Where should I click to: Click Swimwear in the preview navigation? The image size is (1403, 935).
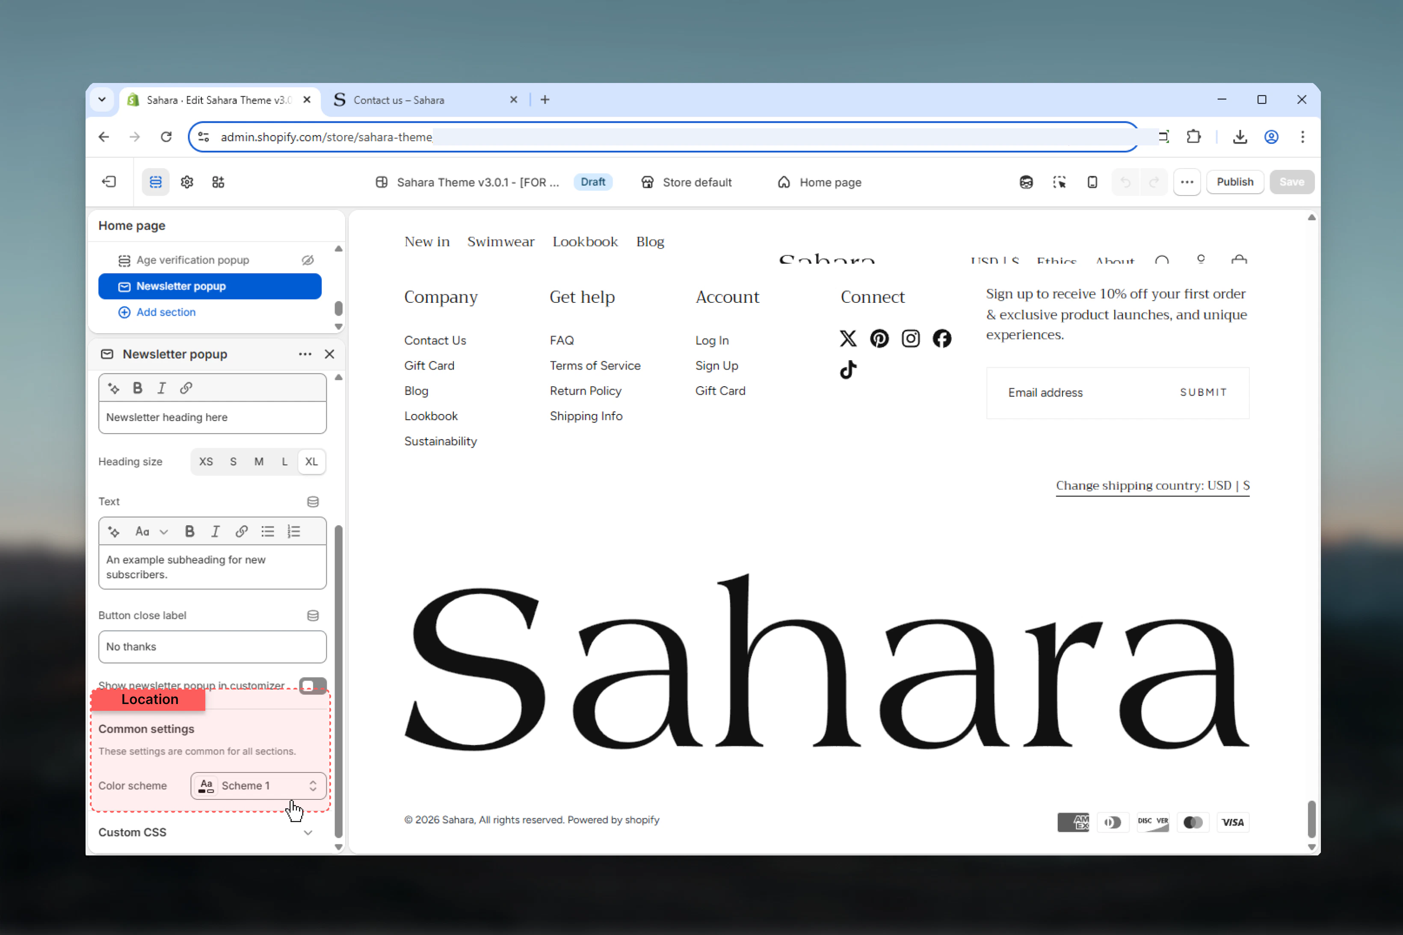[500, 242]
